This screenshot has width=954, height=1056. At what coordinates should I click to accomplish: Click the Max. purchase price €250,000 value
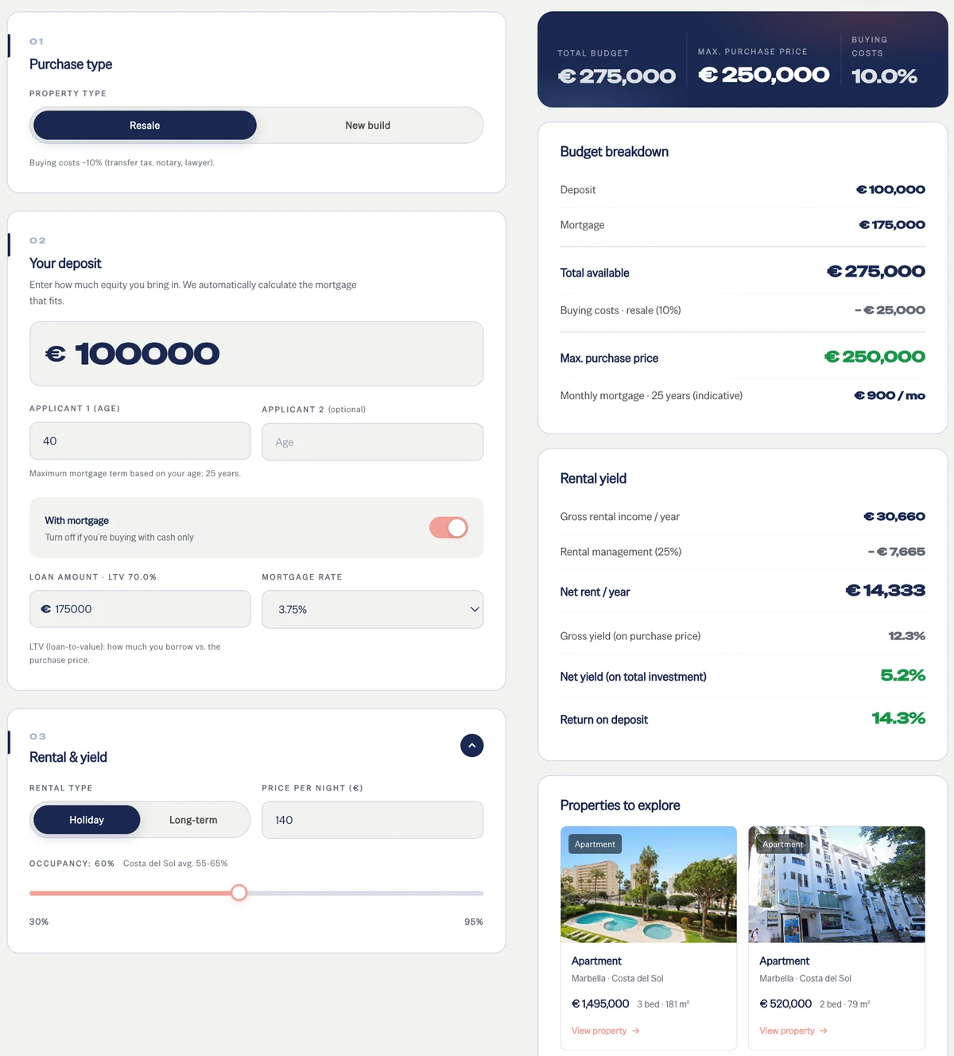coord(874,357)
